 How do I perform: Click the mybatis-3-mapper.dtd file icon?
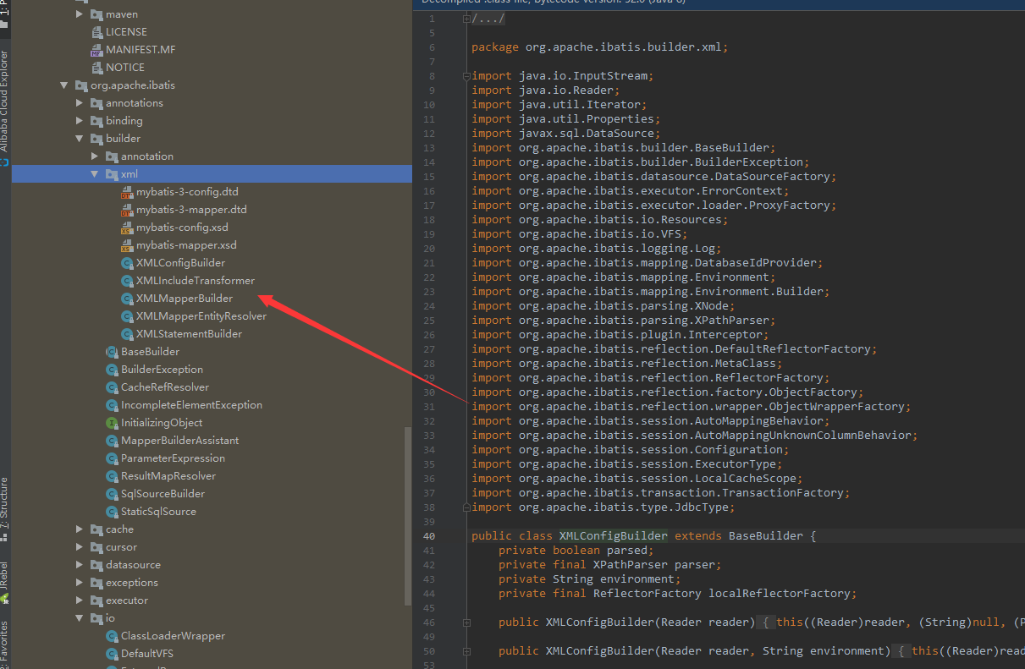(x=127, y=210)
